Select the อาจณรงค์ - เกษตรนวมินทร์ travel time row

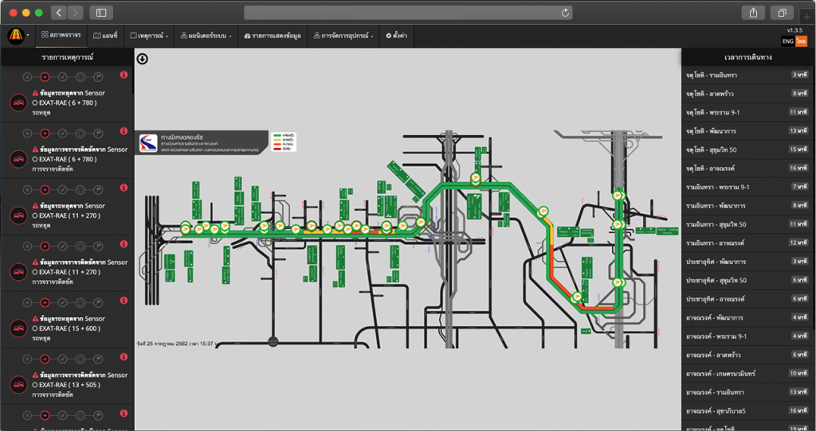(x=746, y=374)
